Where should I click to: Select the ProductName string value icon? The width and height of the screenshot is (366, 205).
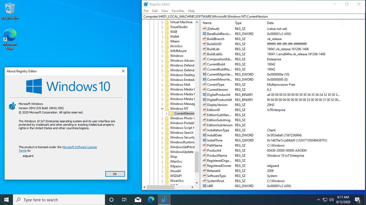(x=204, y=156)
